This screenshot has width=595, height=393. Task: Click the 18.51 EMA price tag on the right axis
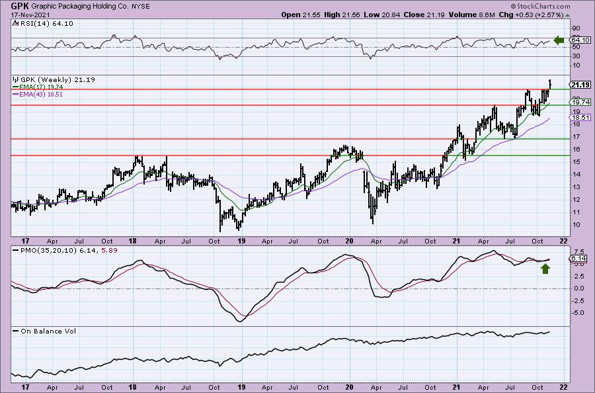pos(580,117)
